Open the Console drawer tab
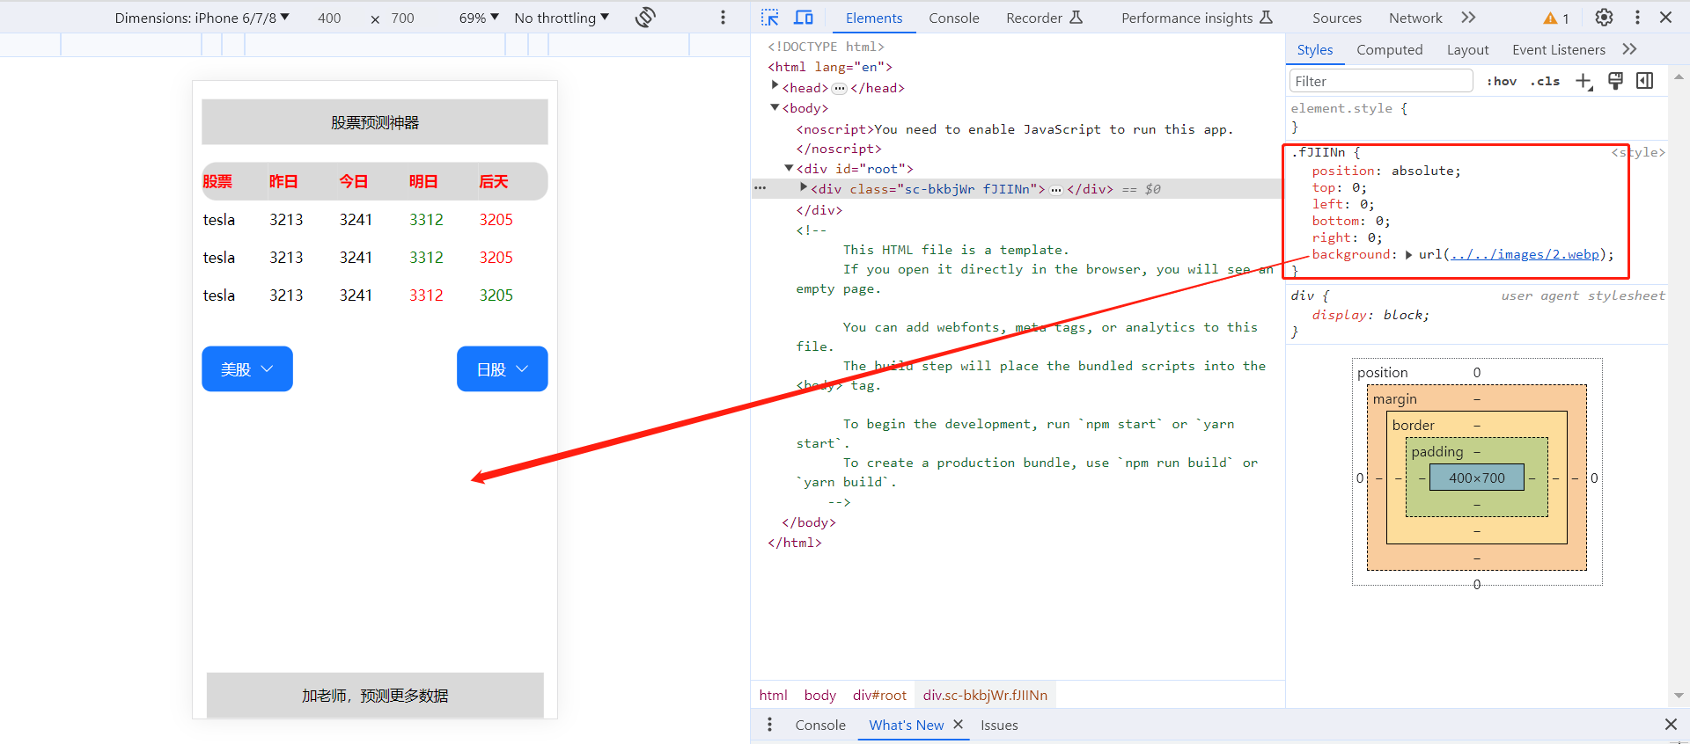The image size is (1690, 744). 820,725
